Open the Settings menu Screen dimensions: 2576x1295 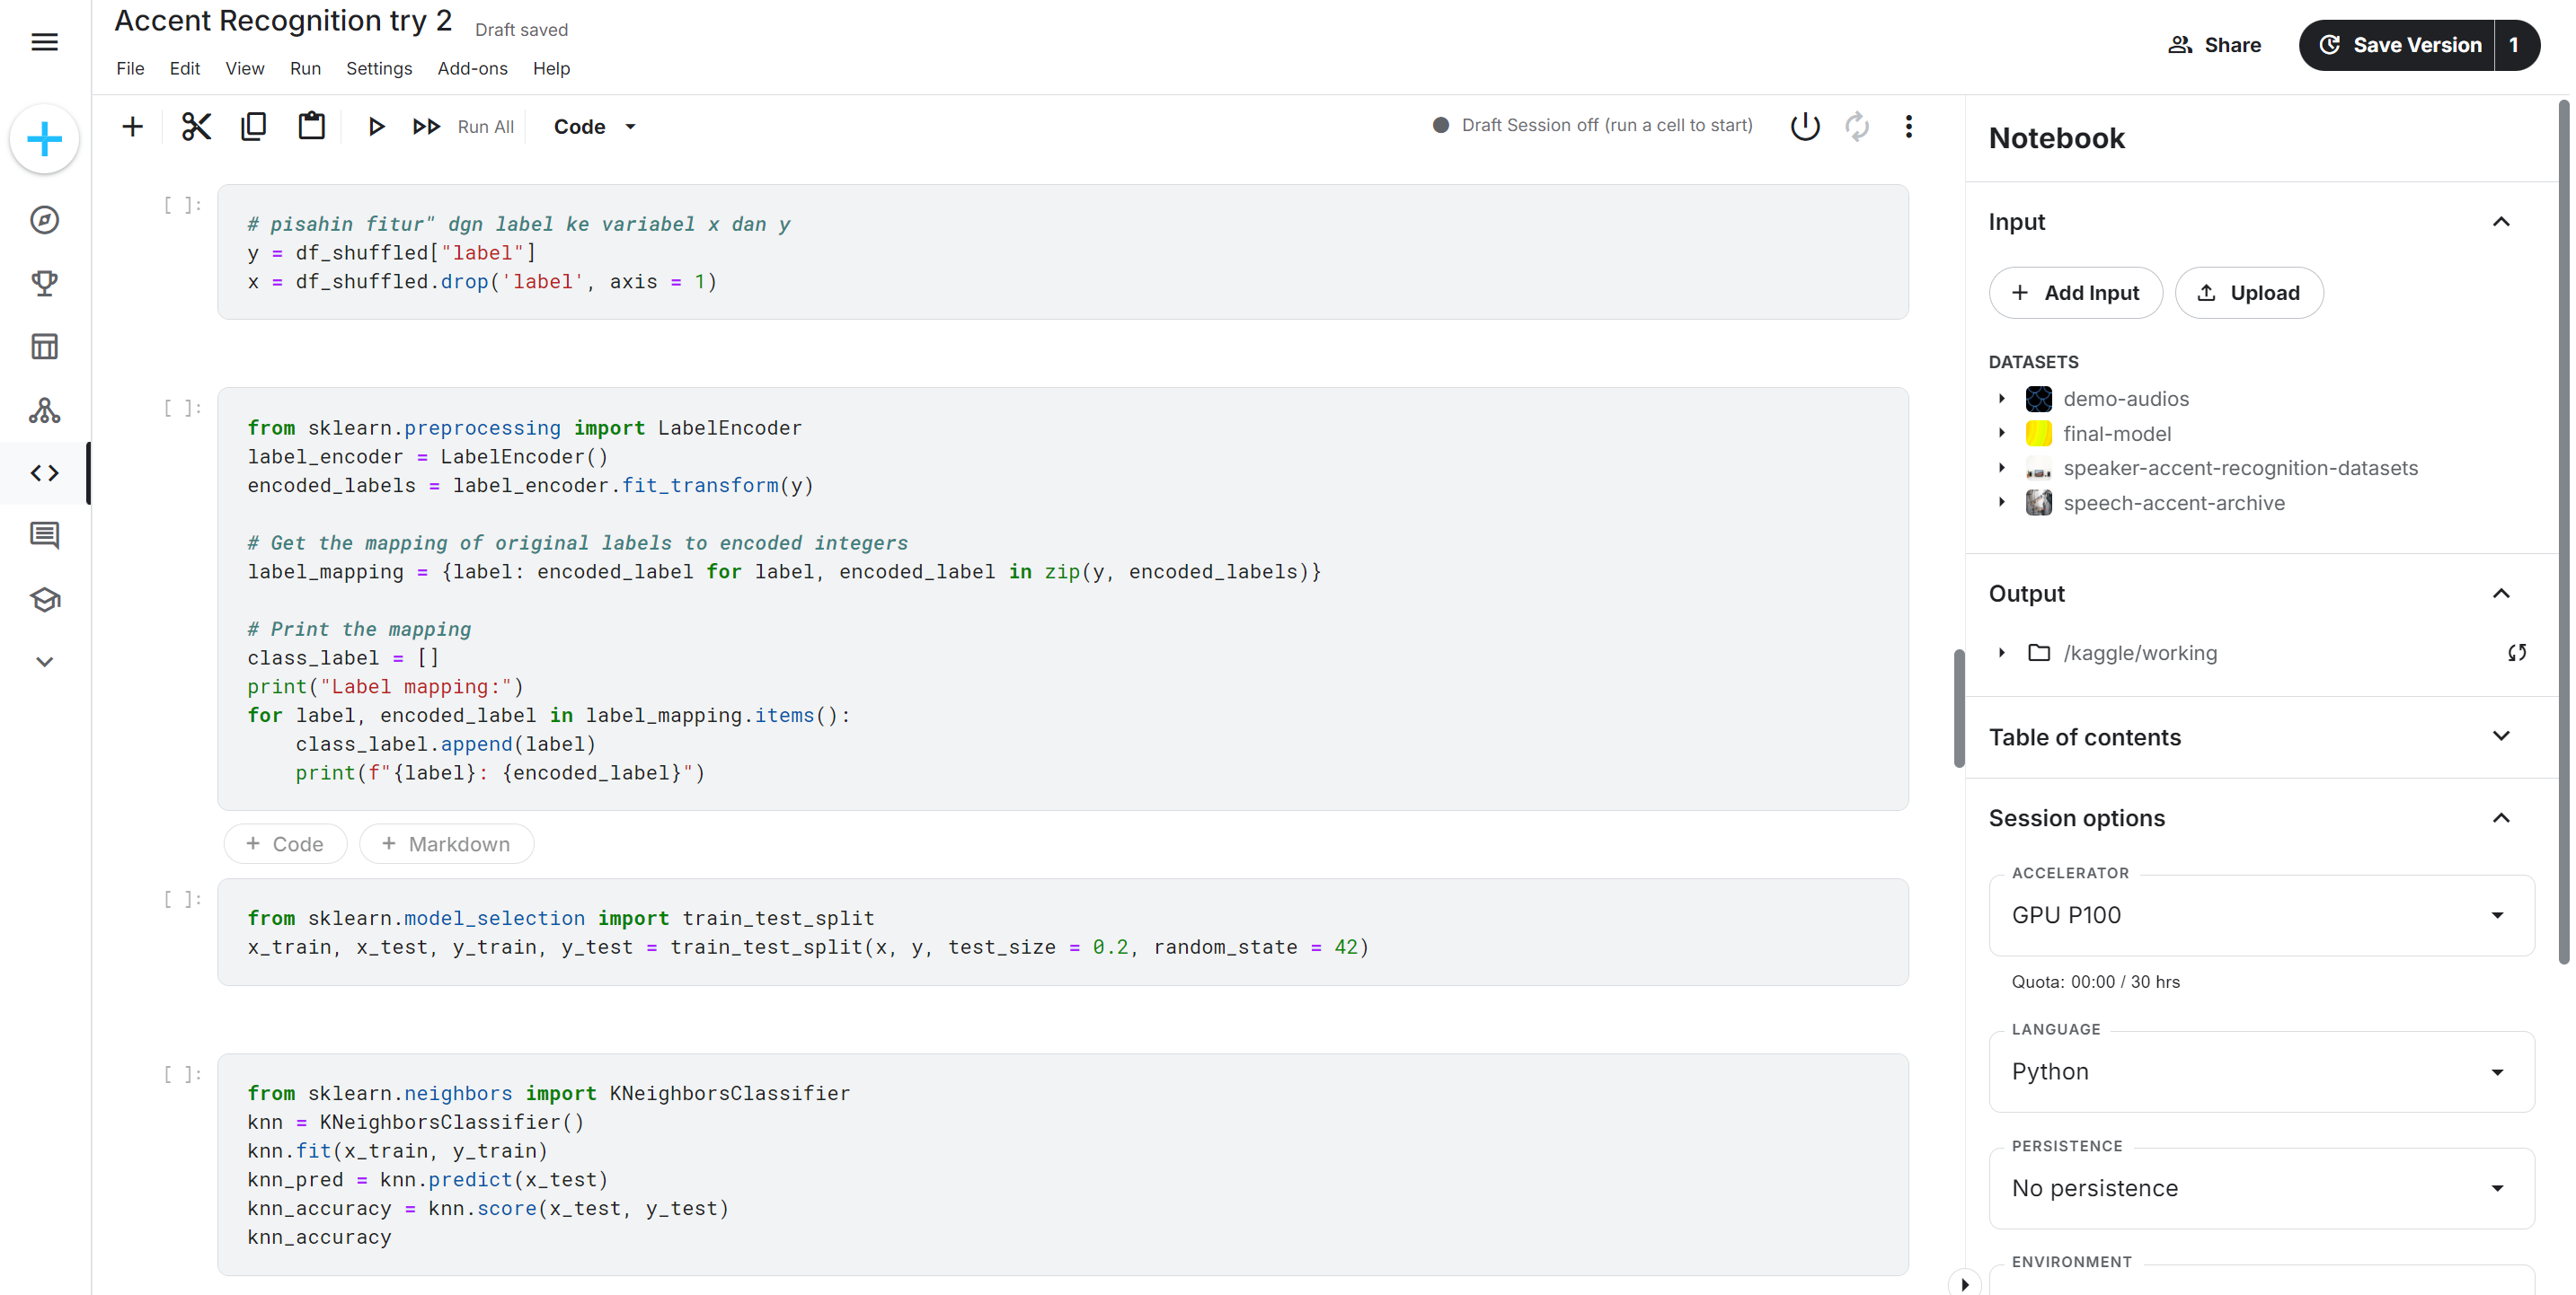(379, 69)
